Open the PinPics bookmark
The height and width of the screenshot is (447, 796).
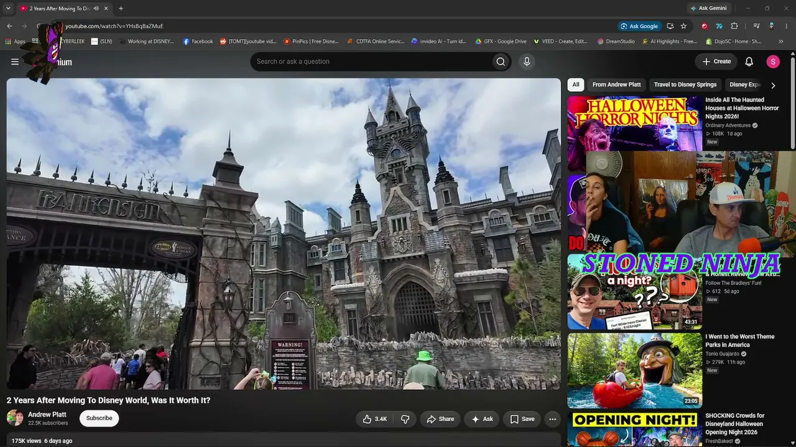coord(311,42)
